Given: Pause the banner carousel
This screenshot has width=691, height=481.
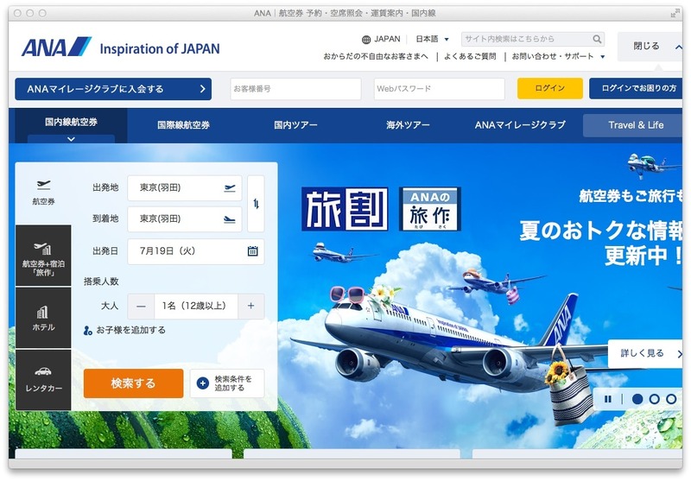Looking at the screenshot, I should [x=608, y=399].
